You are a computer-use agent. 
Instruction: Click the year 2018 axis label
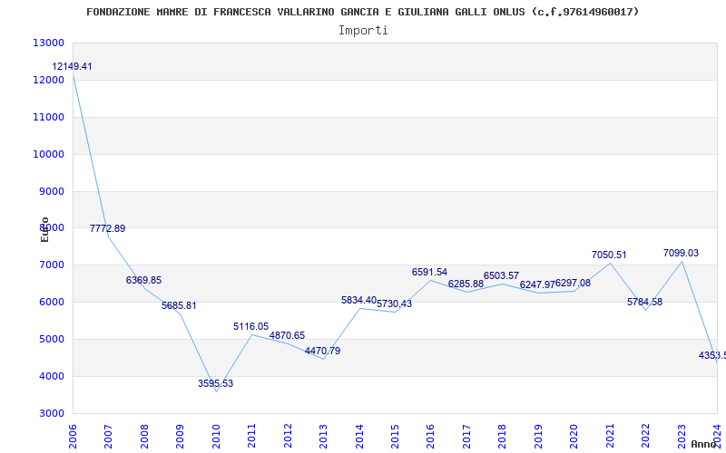point(503,437)
